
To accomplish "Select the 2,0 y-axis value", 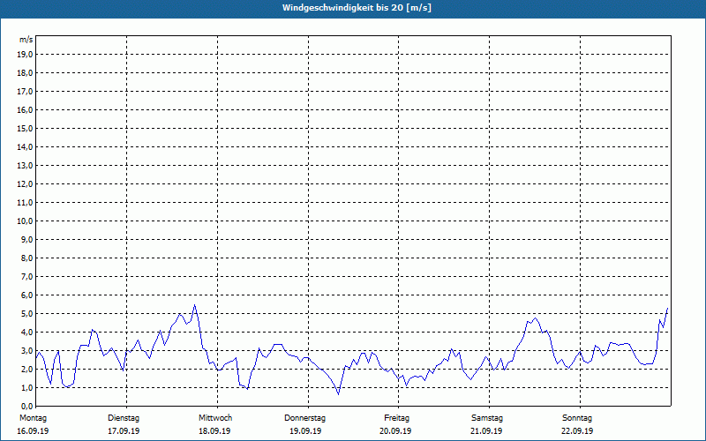I will click(26, 369).
